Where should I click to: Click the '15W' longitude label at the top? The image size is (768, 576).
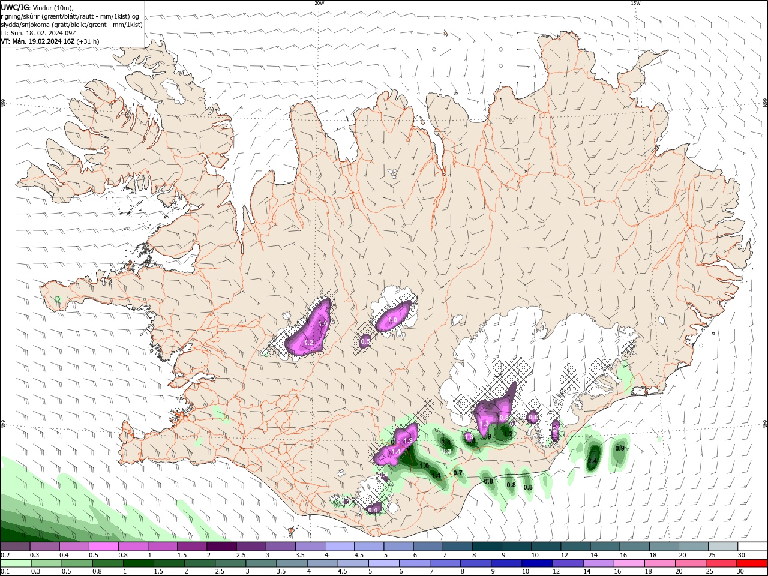click(635, 3)
